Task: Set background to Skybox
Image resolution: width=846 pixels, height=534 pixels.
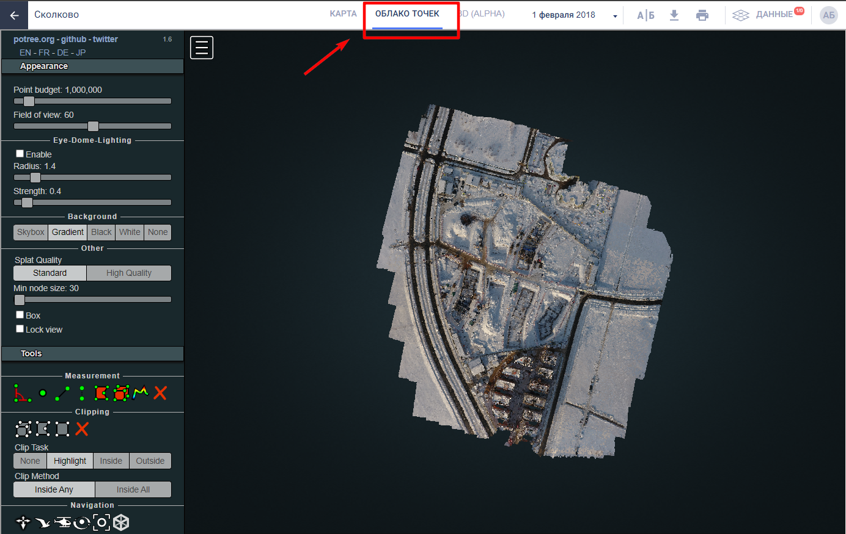Action: tap(31, 233)
